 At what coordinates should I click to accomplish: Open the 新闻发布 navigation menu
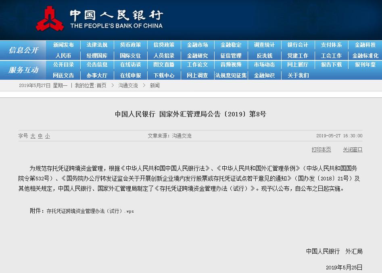pyautogui.click(x=63, y=45)
